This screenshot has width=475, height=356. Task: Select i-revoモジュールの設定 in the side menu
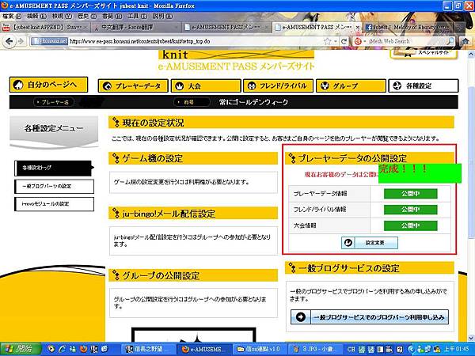[x=54, y=204]
